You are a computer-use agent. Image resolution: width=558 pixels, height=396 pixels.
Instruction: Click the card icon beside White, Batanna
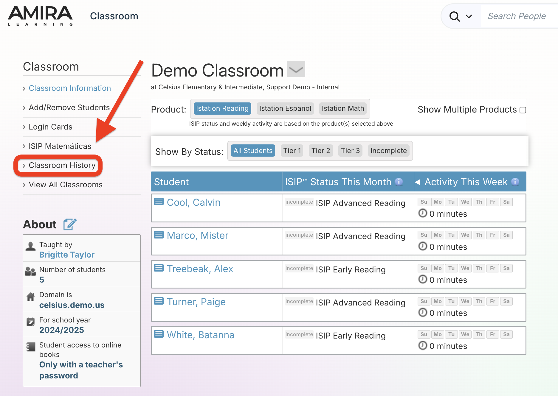pyautogui.click(x=159, y=334)
